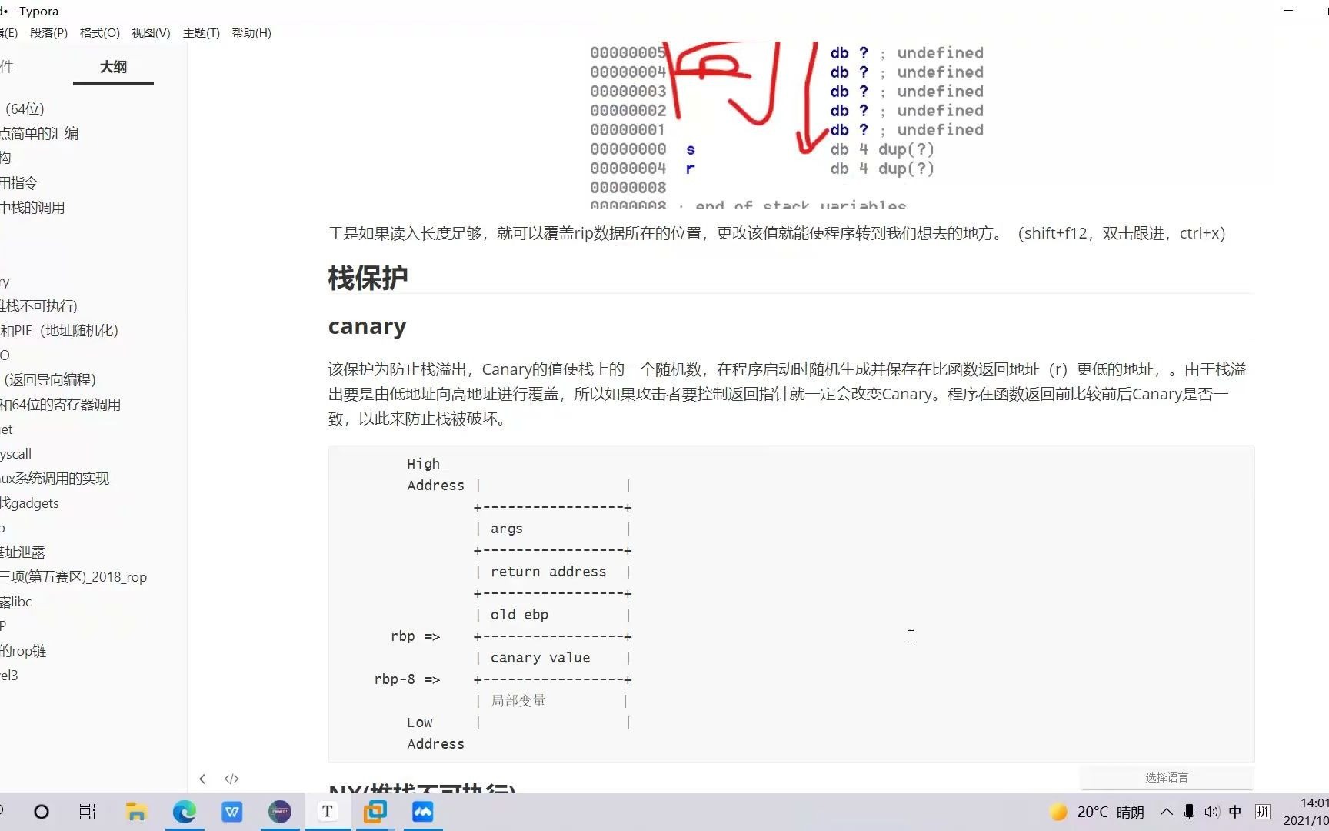Open the 视图(V) menu
Viewport: 1329px width, 831px height.
[151, 33]
